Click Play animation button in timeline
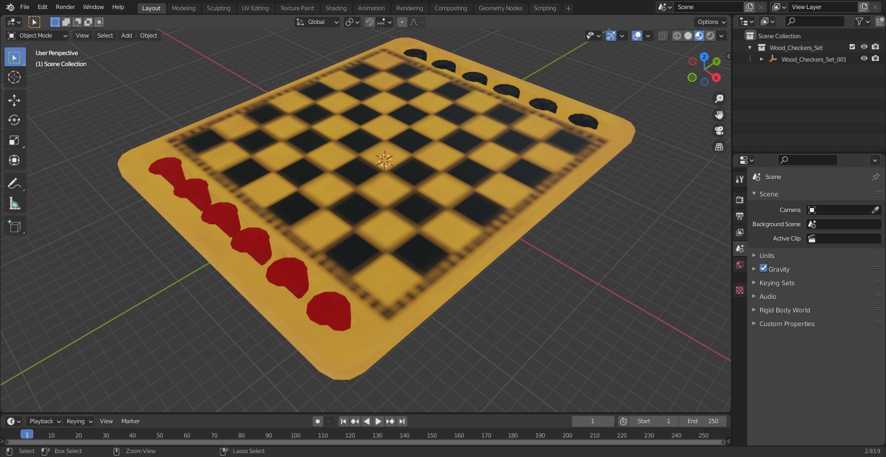The width and height of the screenshot is (886, 457). click(x=378, y=421)
